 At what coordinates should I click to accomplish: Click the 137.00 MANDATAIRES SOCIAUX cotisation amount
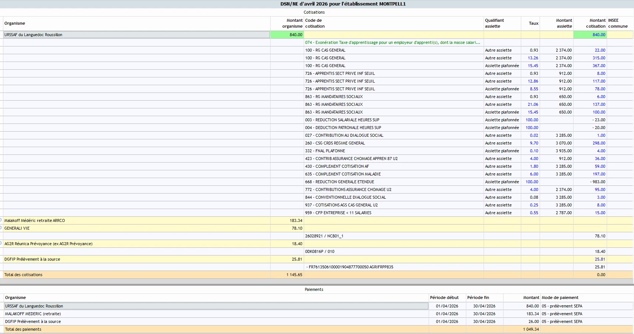599,104
